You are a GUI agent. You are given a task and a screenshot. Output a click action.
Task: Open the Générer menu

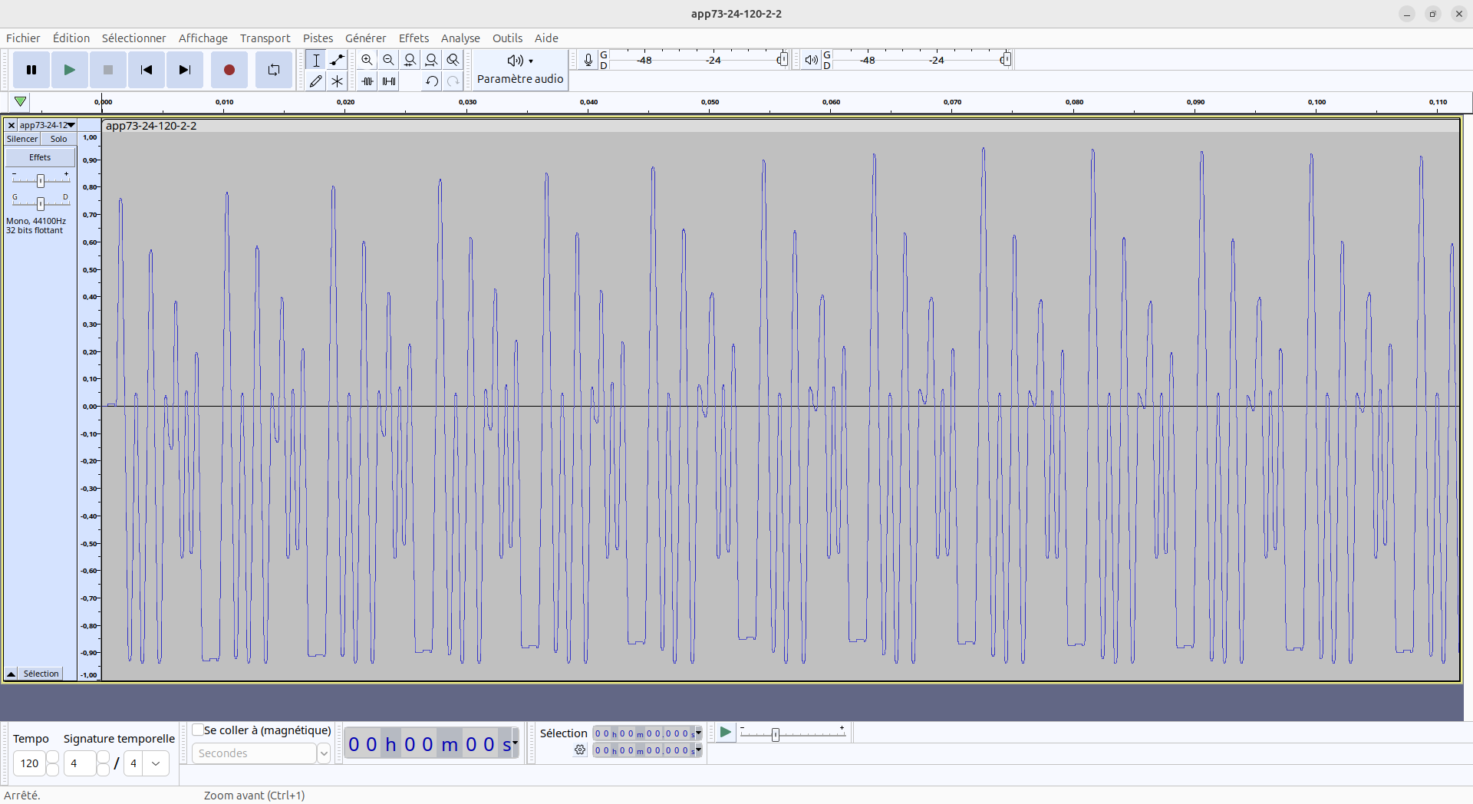tap(365, 38)
